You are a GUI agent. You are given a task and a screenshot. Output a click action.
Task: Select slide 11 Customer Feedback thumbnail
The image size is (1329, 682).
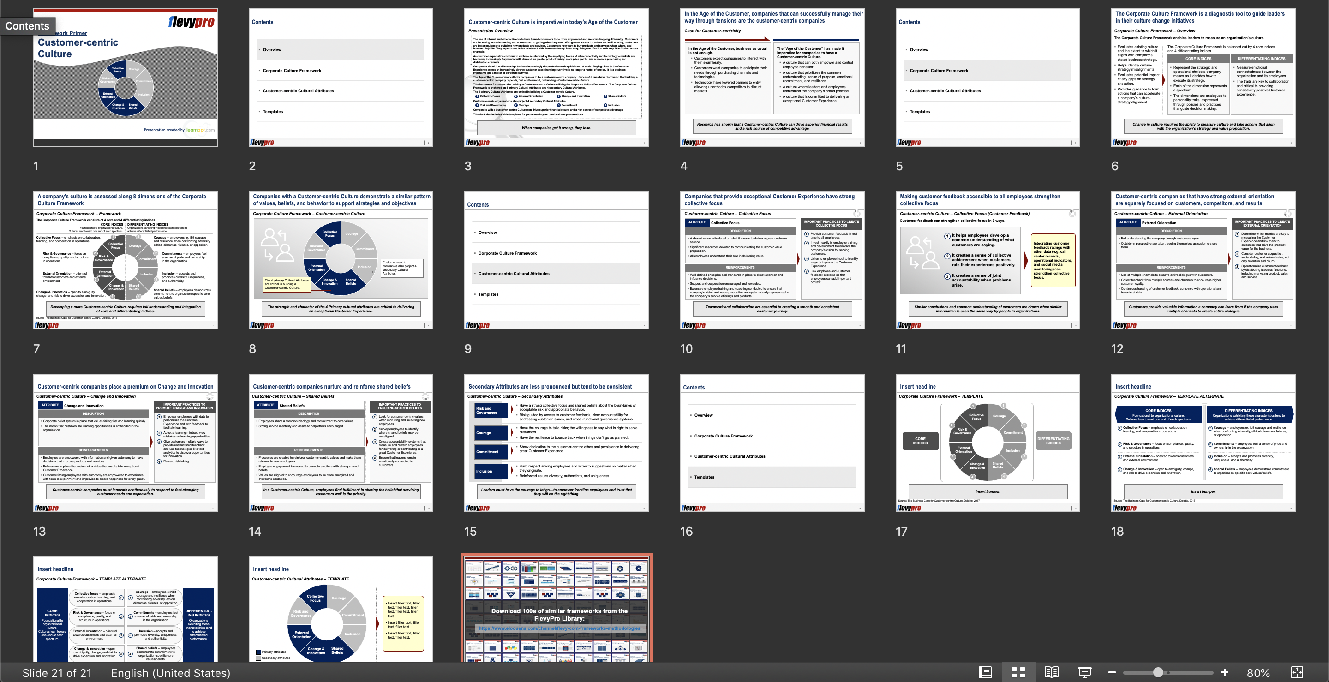pos(988,260)
